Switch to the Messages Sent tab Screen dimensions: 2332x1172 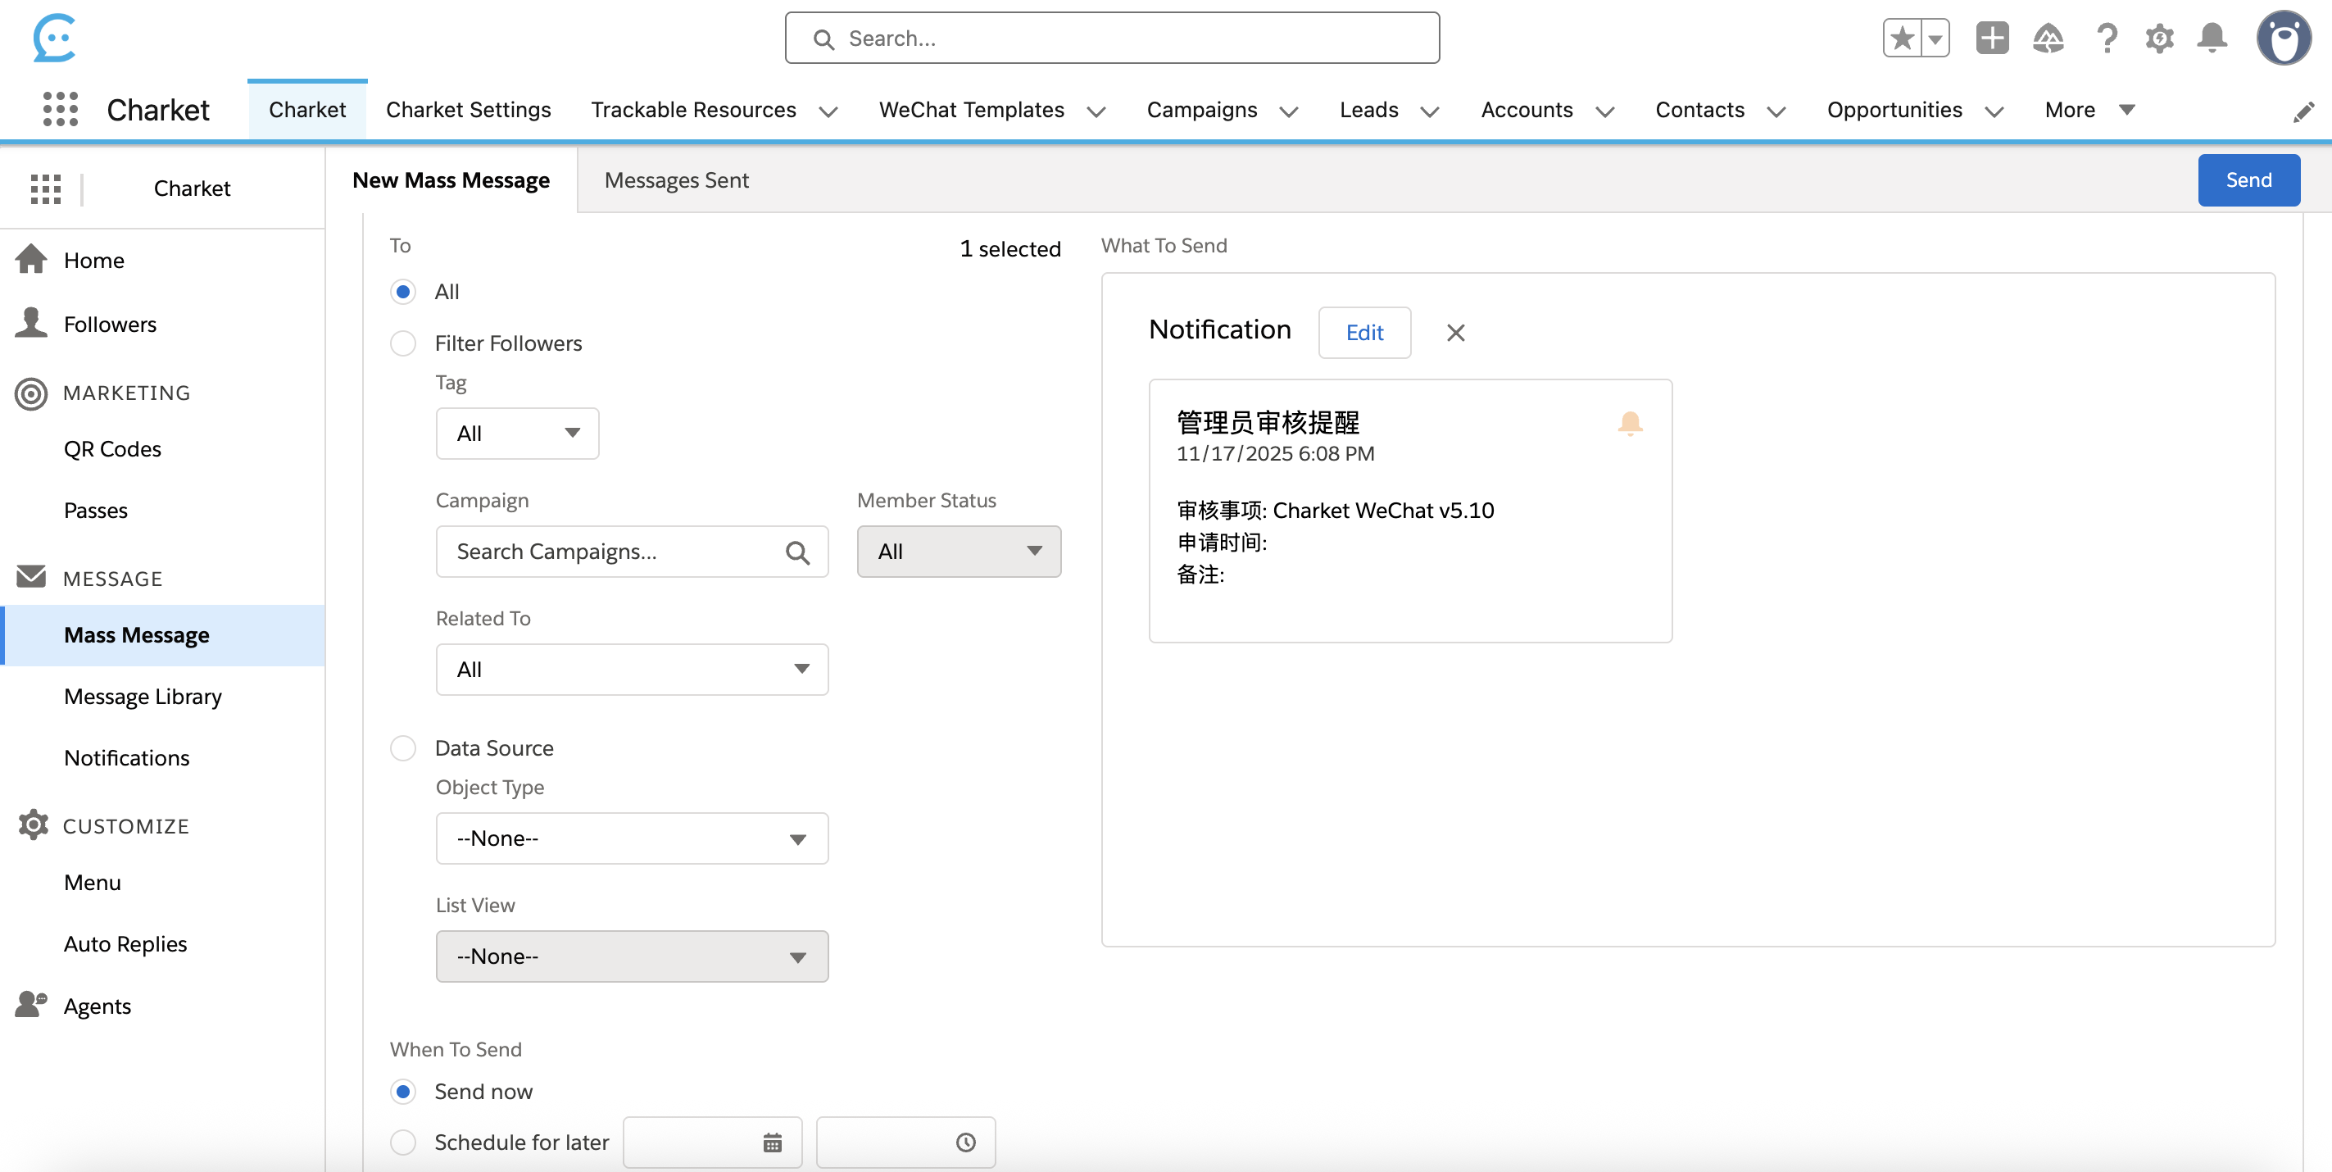point(676,180)
